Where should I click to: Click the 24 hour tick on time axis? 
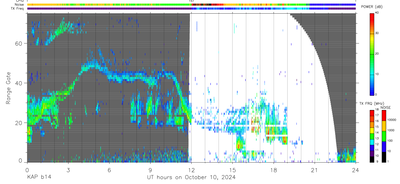pos(356,170)
